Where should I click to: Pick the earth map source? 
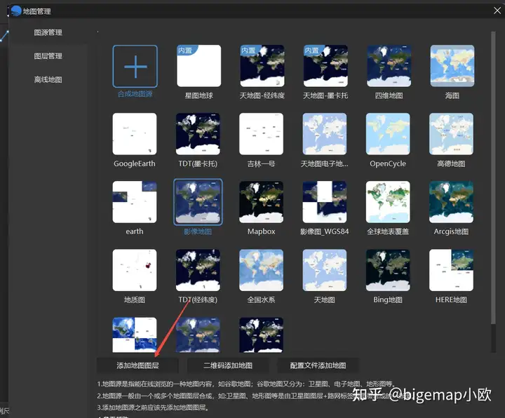point(135,202)
